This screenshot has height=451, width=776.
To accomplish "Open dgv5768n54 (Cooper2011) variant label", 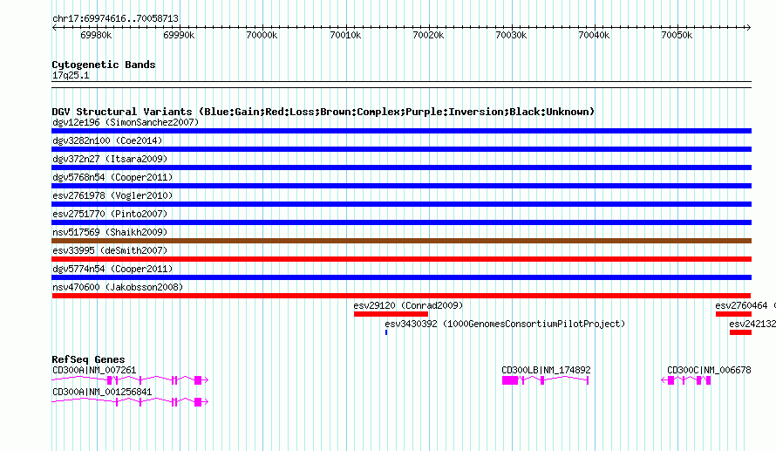I will pyautogui.click(x=112, y=177).
